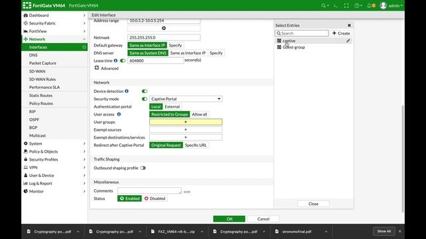Image resolution: width=426 pixels, height=239 pixels.
Task: Open Static Routes page
Action: pos(41,96)
